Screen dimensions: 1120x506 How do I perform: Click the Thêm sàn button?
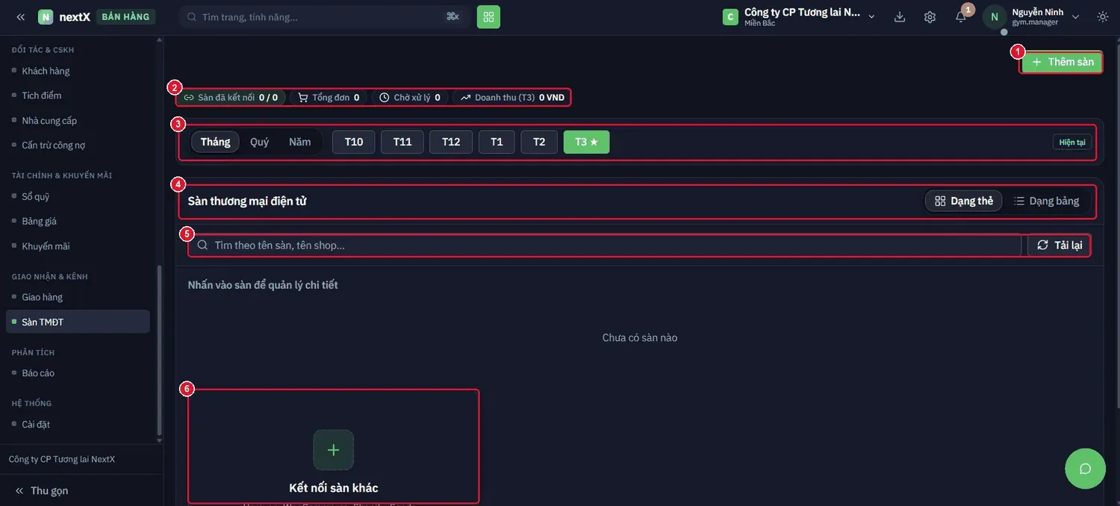coord(1063,62)
